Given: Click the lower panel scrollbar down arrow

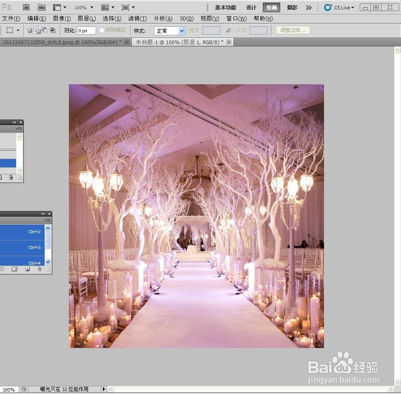Looking at the screenshot, I should point(48,262).
